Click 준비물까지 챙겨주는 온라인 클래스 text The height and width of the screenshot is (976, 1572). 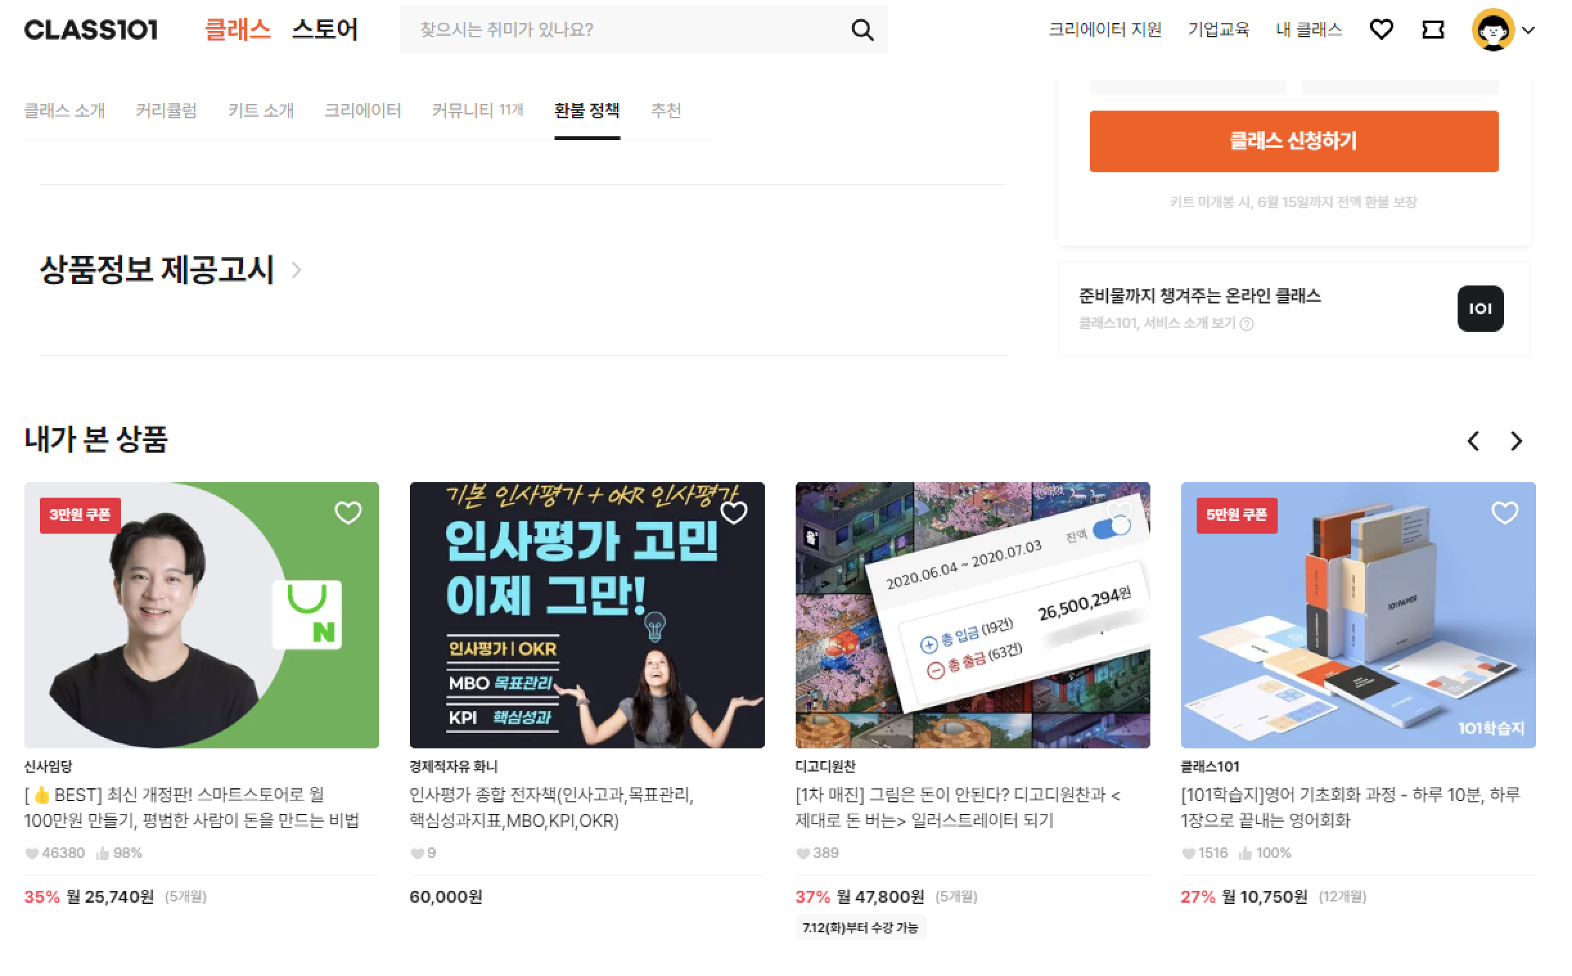click(x=1199, y=295)
